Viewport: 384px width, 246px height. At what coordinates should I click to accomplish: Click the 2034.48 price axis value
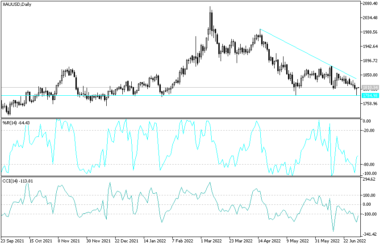coord(370,17)
